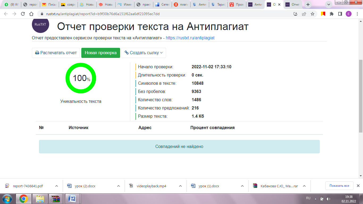The image size is (363, 204).
Task: Close the active Отчет tab
Action: point(279,5)
